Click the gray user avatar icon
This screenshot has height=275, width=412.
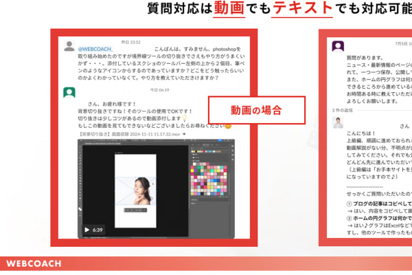click(x=69, y=46)
